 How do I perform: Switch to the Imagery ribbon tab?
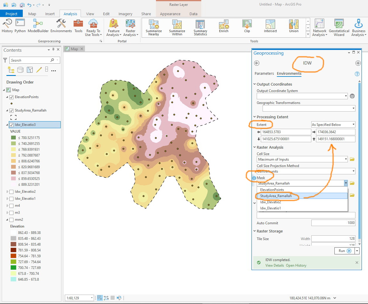125,14
